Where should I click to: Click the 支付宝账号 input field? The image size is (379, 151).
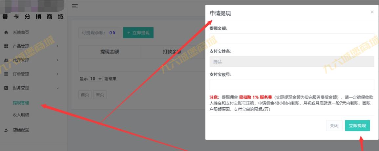point(292,84)
